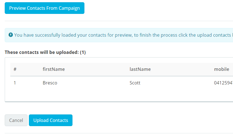Screen dimensions: 233x135
Task: Click row number 1 in contacts table
Action: click(x=15, y=83)
